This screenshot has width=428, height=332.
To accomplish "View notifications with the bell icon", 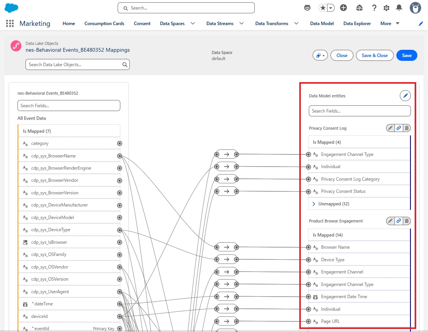I will (399, 8).
